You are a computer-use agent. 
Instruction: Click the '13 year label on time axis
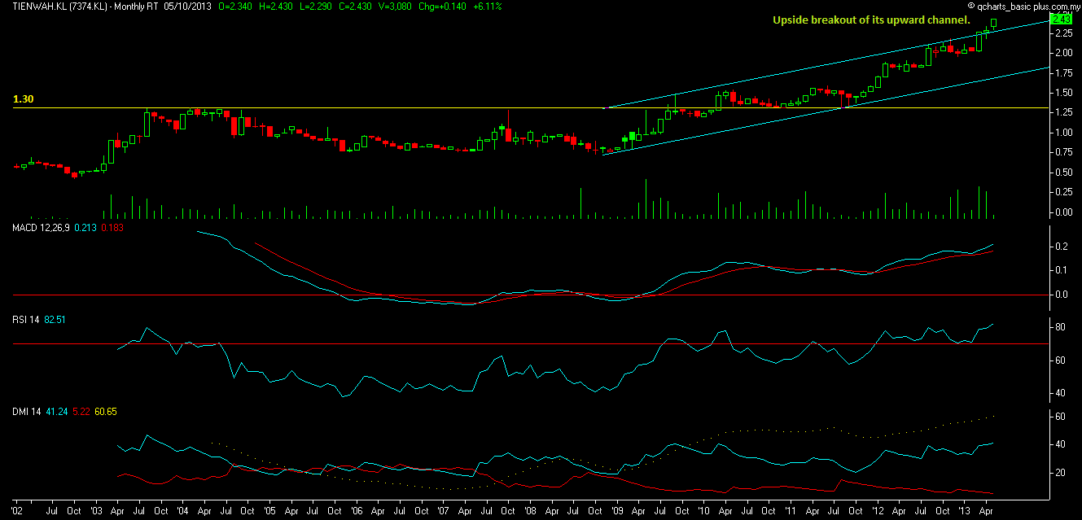point(966,512)
